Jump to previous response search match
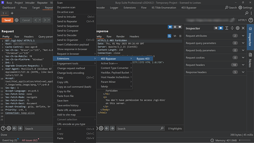254x143 pixels. (107, 128)
